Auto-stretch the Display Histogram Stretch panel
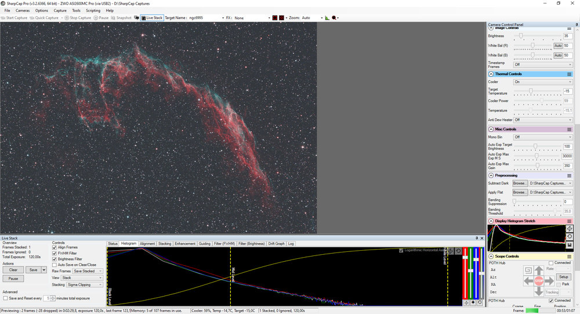Viewport: 580px width, 314px height. [x=570, y=229]
